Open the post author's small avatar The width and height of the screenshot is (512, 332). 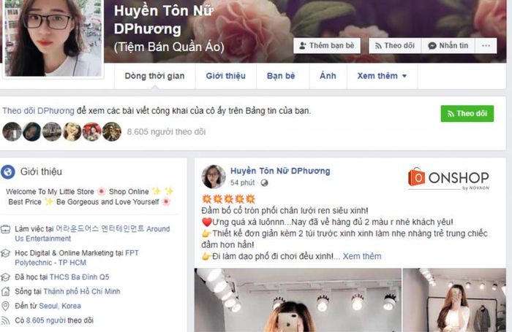click(214, 177)
